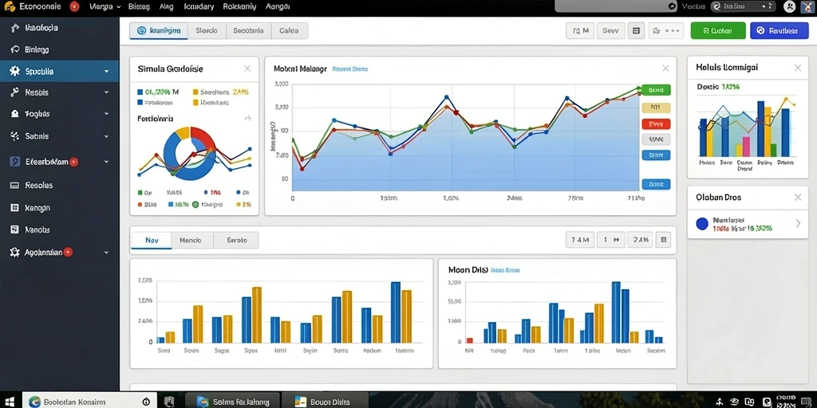The image size is (817, 408).
Task: Click the sidebar icon beside 'Yoguis'
Action: [x=14, y=113]
